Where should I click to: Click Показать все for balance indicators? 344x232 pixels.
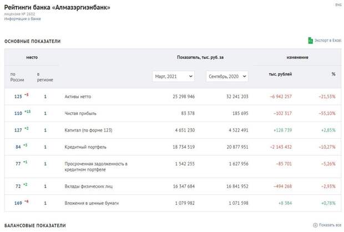point(330,225)
